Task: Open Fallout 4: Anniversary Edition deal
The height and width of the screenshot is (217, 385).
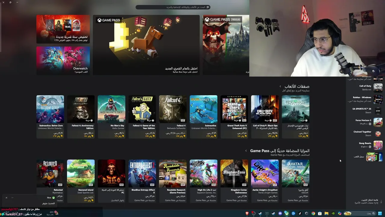Action: (x=81, y=117)
